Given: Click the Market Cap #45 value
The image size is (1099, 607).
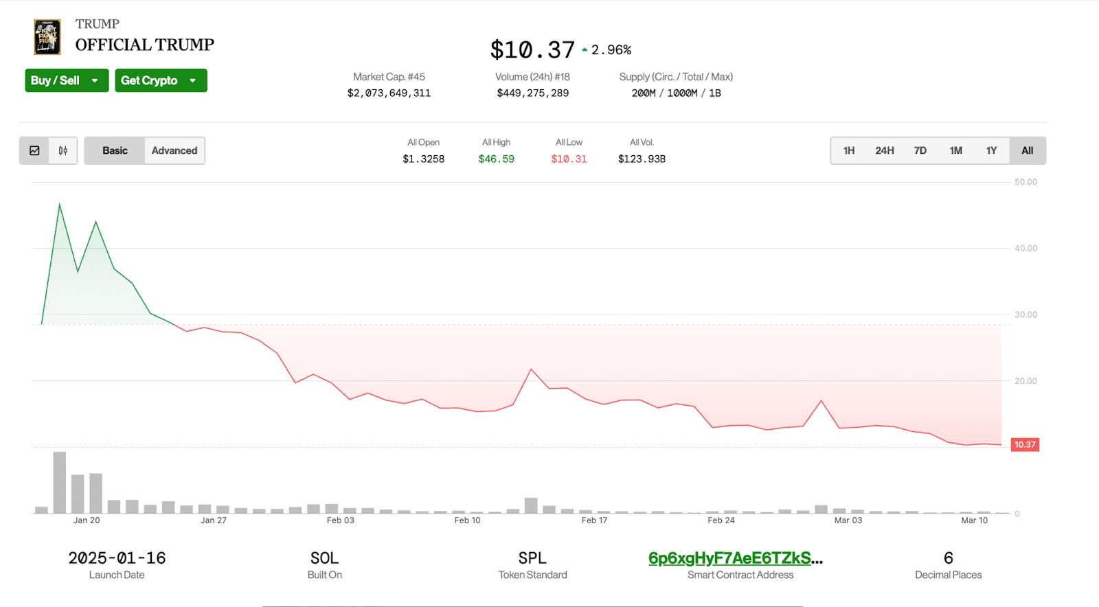Looking at the screenshot, I should 389,93.
